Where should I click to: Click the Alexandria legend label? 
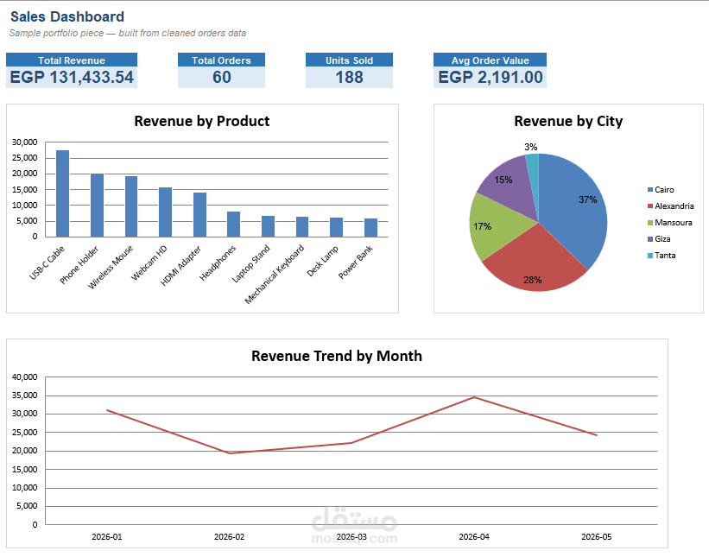coord(674,206)
